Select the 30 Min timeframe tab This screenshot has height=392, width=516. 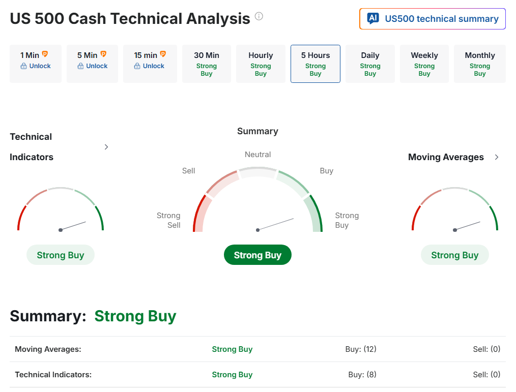207,64
